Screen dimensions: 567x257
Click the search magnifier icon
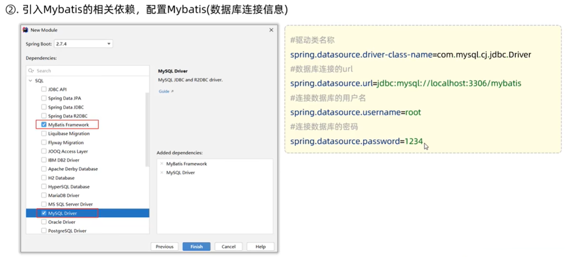pos(31,71)
